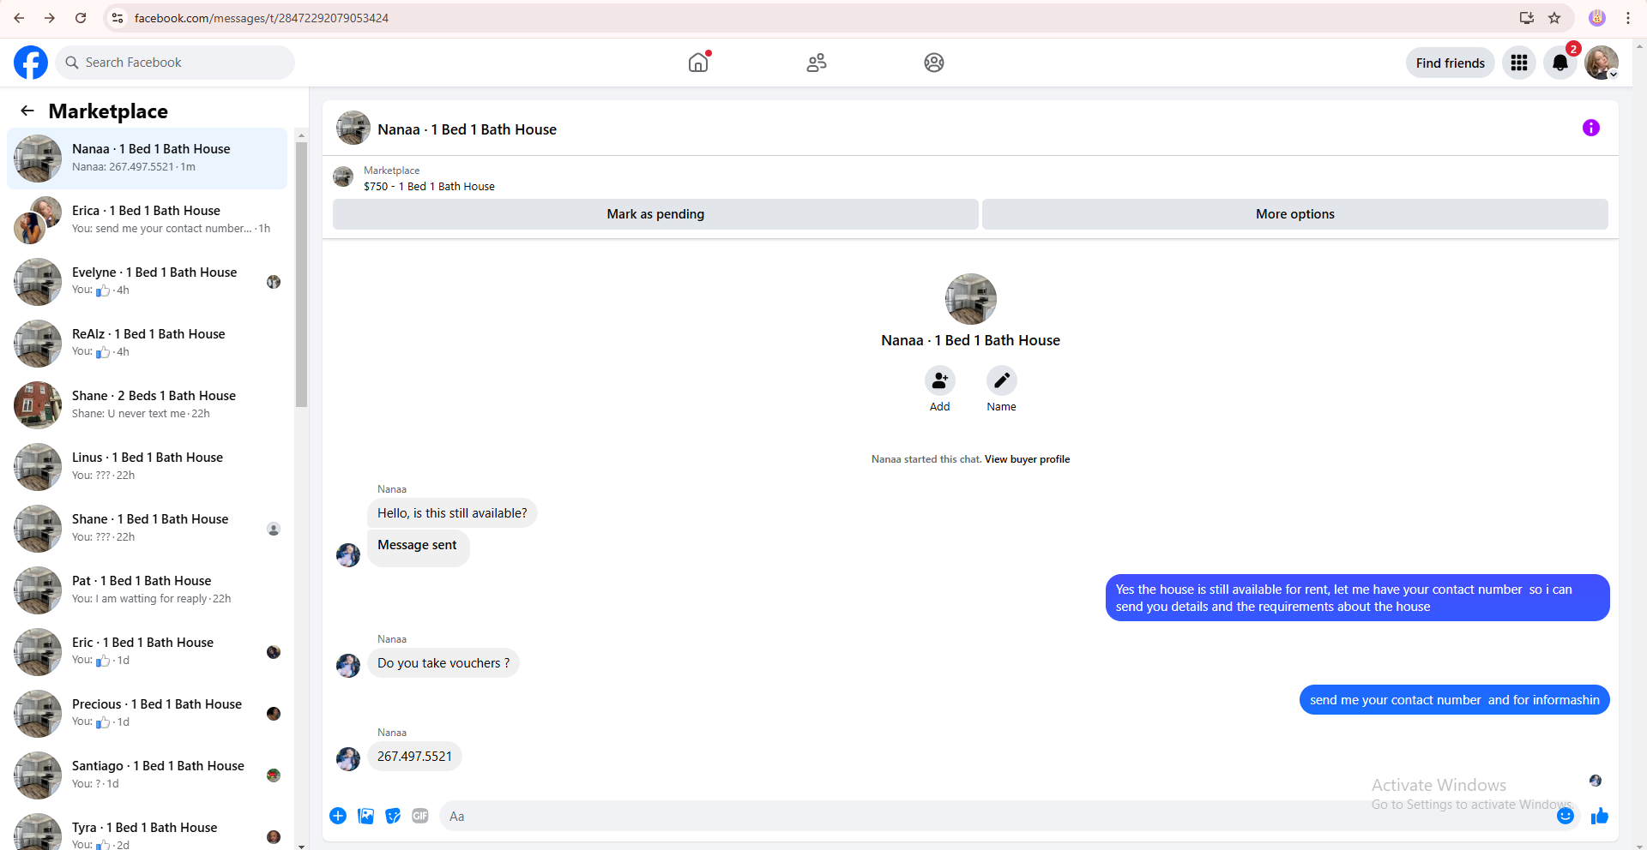Open the Evelyne 1 Bed 1 Bath House chat

pos(147,282)
